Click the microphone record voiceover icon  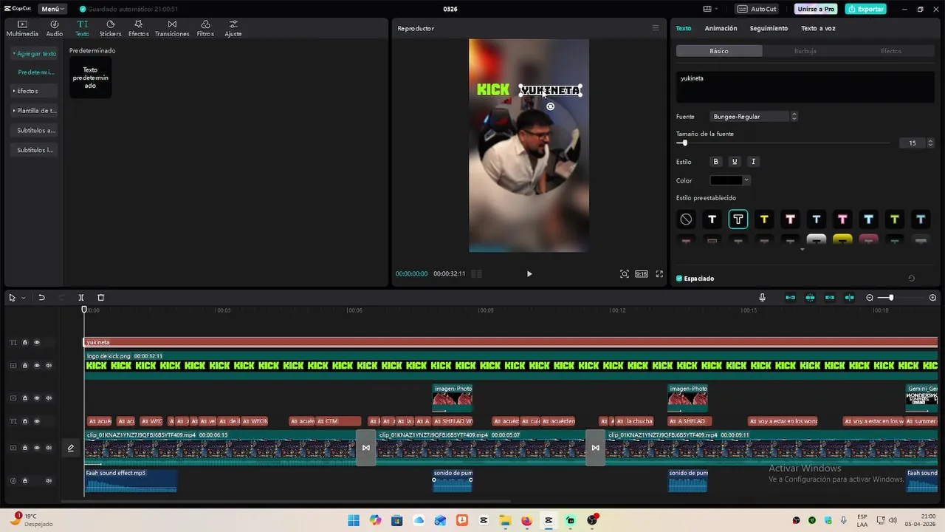pyautogui.click(x=763, y=298)
